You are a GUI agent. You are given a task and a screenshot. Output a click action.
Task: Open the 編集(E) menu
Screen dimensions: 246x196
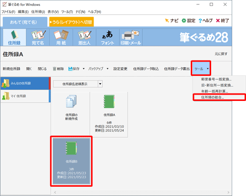23,12
